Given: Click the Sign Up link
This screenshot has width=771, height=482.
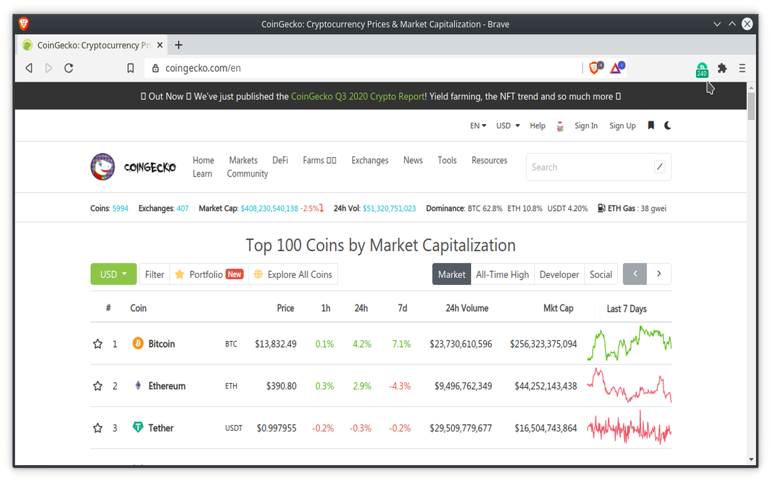Looking at the screenshot, I should [622, 125].
